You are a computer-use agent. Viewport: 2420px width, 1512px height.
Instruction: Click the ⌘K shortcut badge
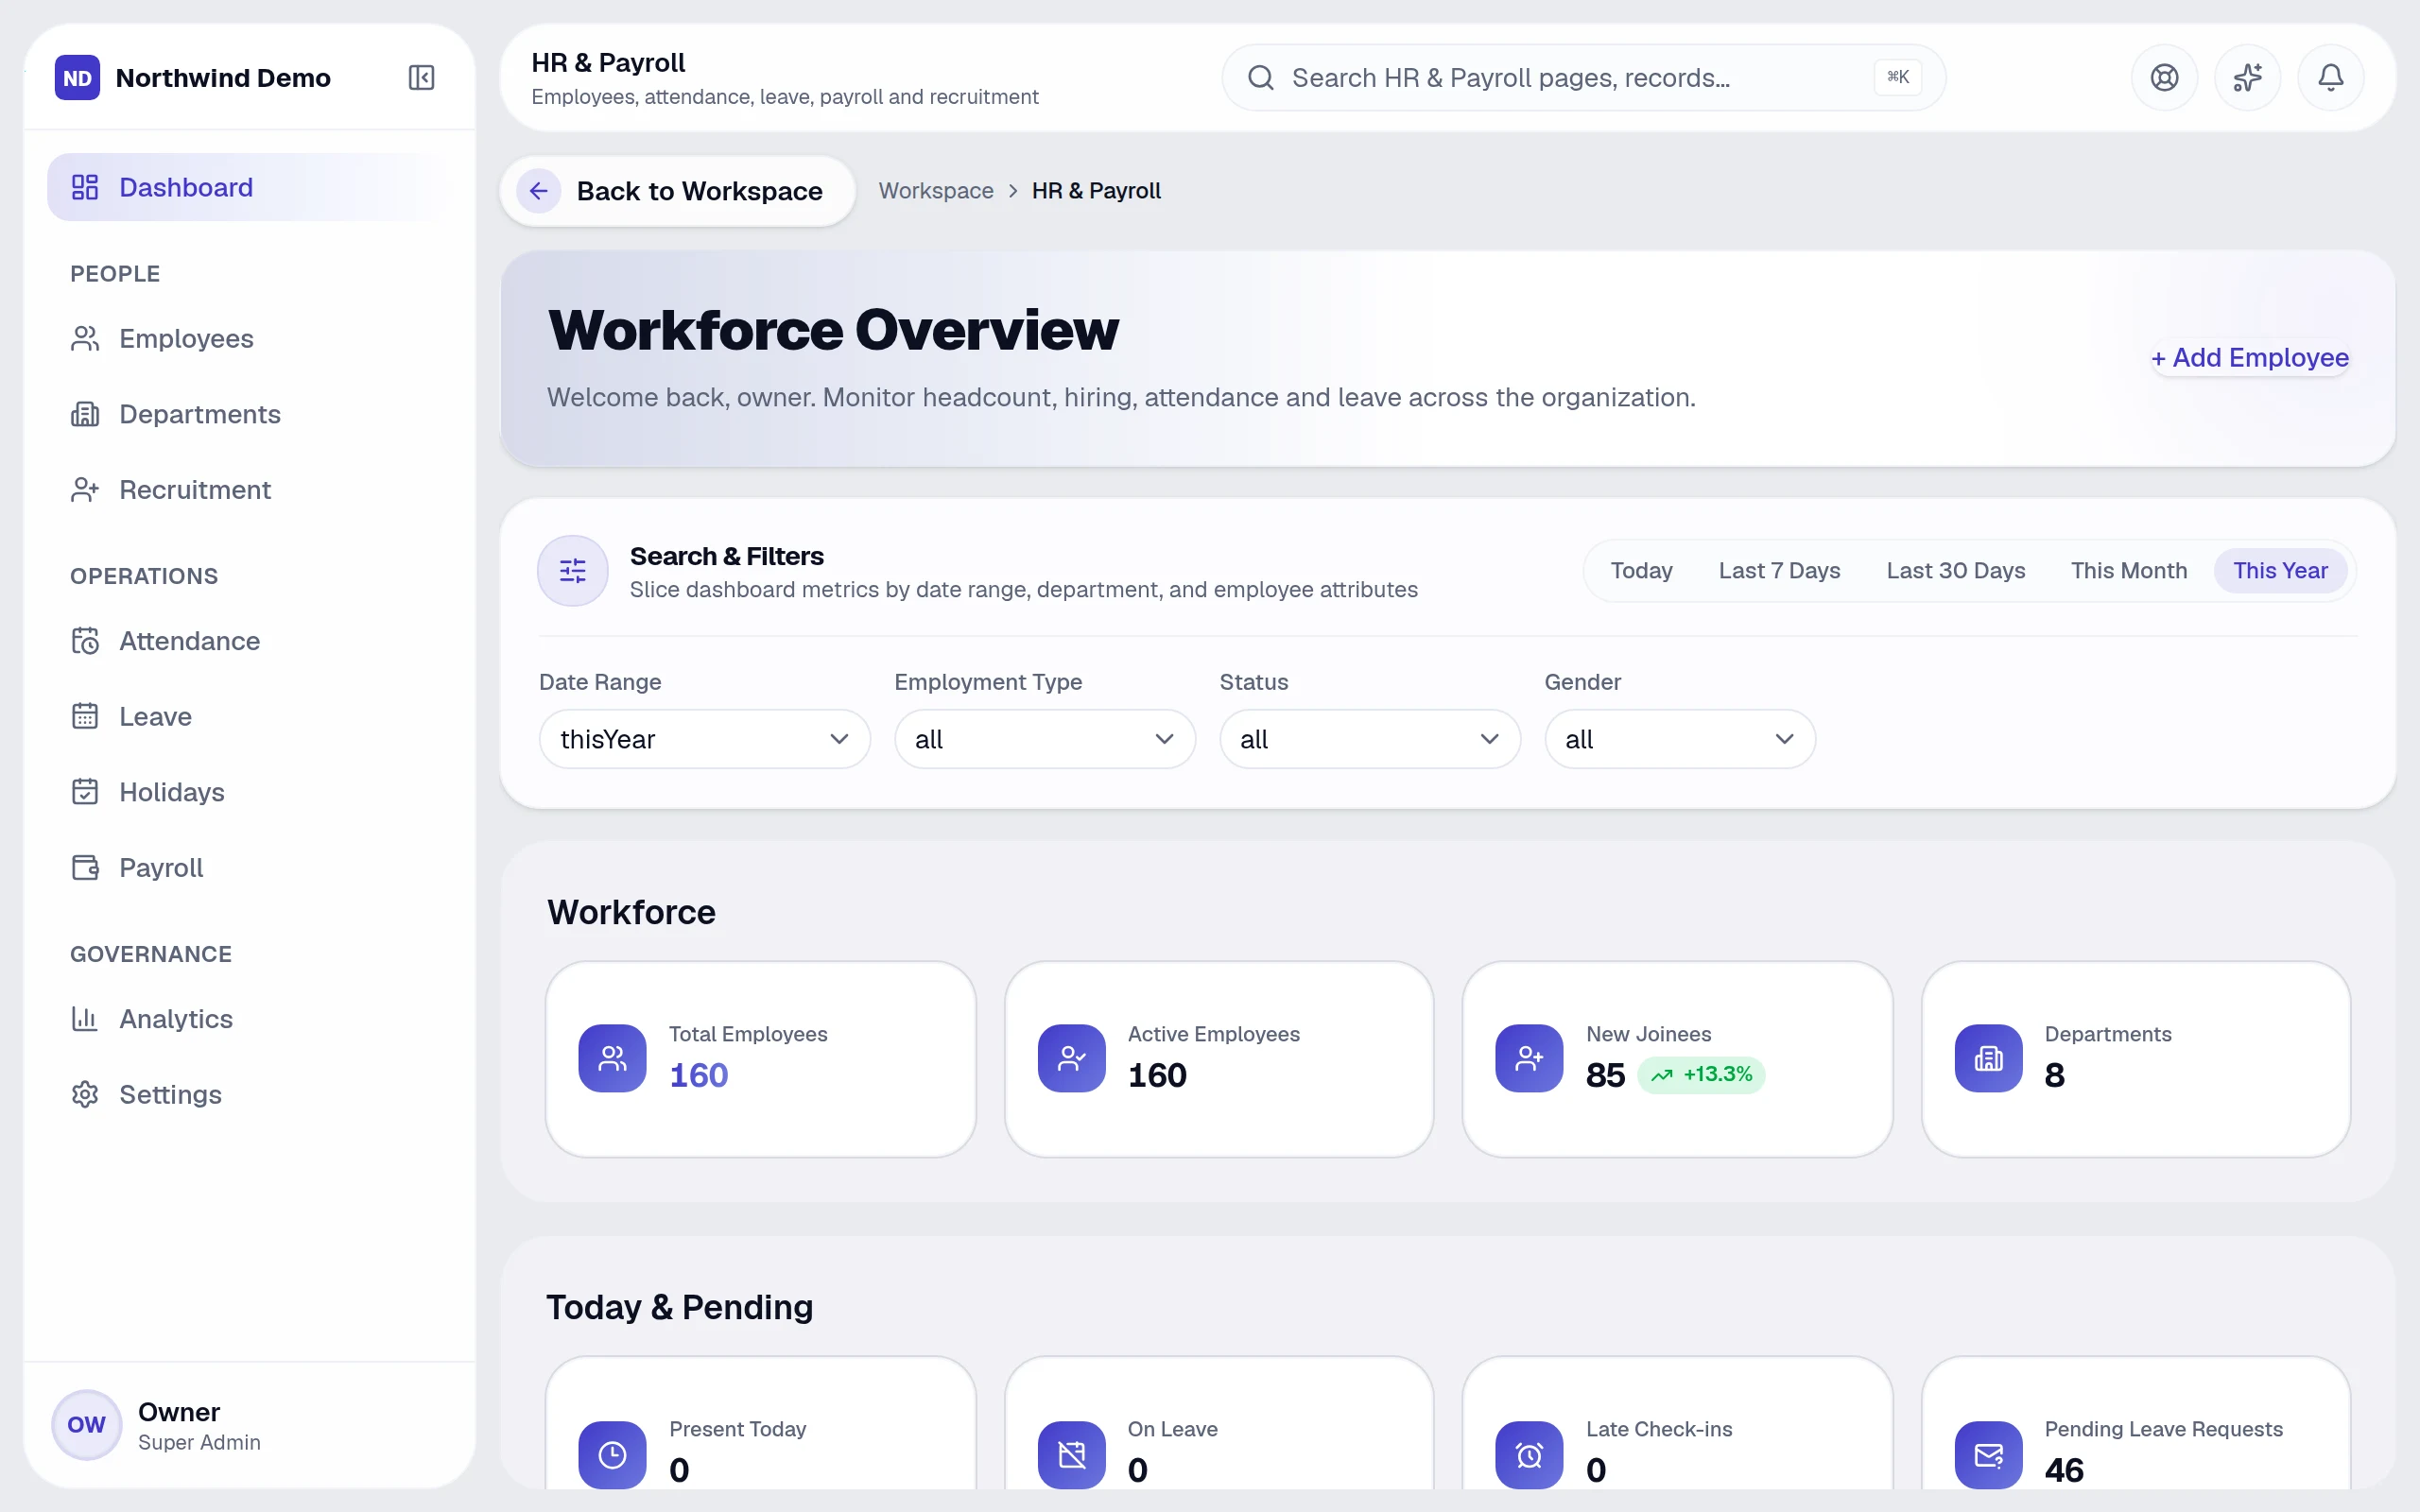pos(1897,77)
